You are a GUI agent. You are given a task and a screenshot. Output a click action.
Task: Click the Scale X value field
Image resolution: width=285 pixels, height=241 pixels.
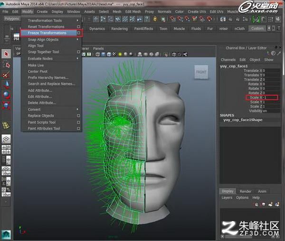[x=271, y=97]
